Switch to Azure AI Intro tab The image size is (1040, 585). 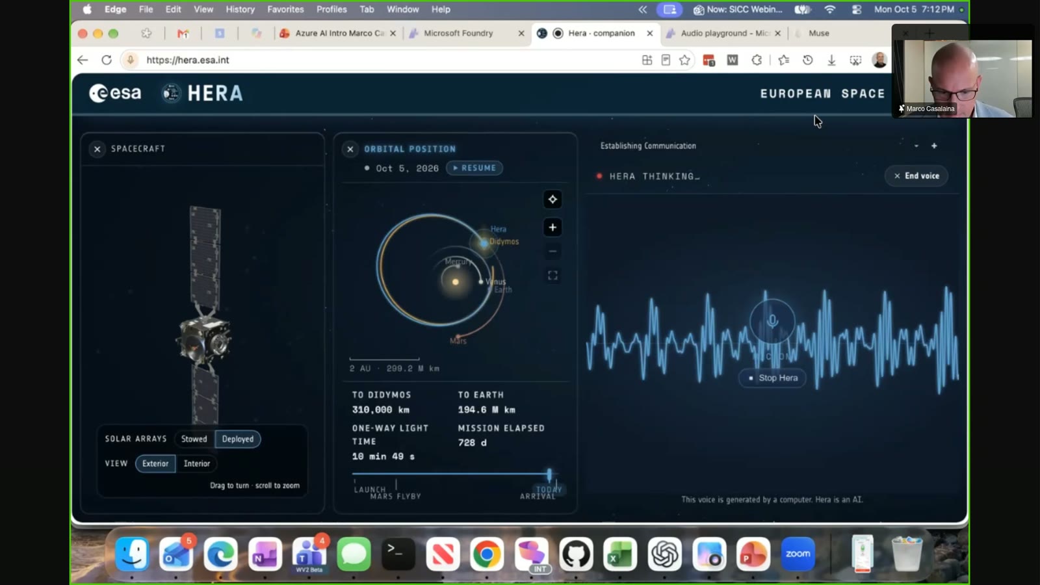coord(338,33)
